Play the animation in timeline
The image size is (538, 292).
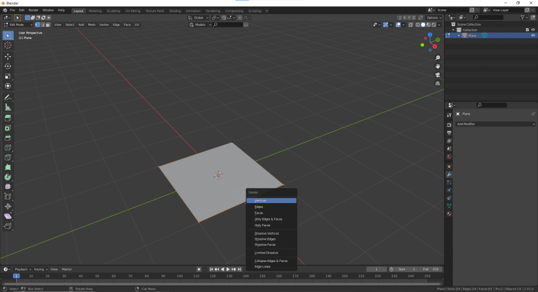point(228,269)
